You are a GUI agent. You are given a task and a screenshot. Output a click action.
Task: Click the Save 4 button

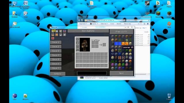56,55
